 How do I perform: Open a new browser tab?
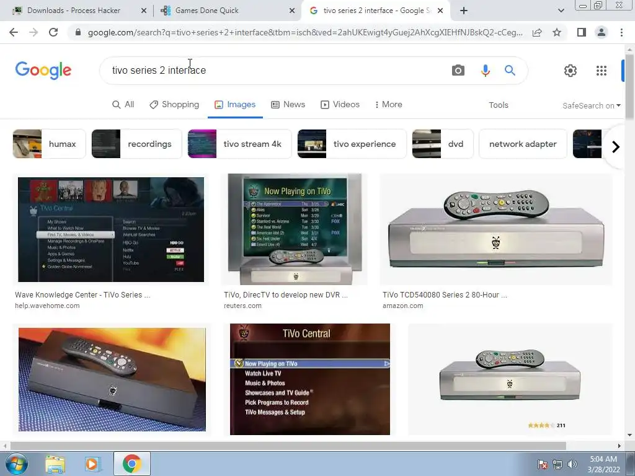point(464,11)
